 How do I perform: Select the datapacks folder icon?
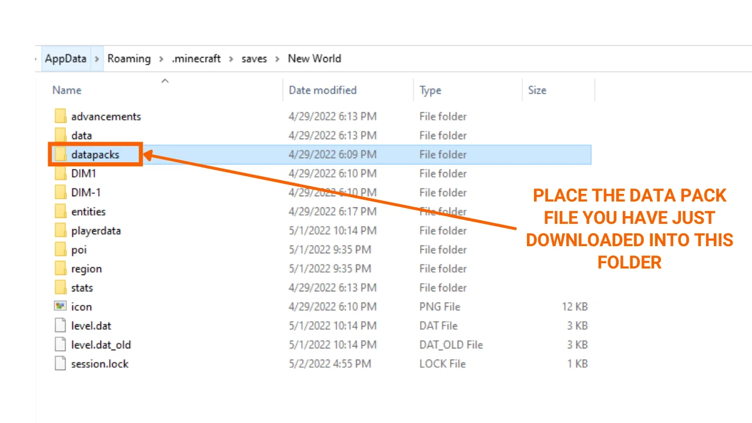click(x=60, y=155)
